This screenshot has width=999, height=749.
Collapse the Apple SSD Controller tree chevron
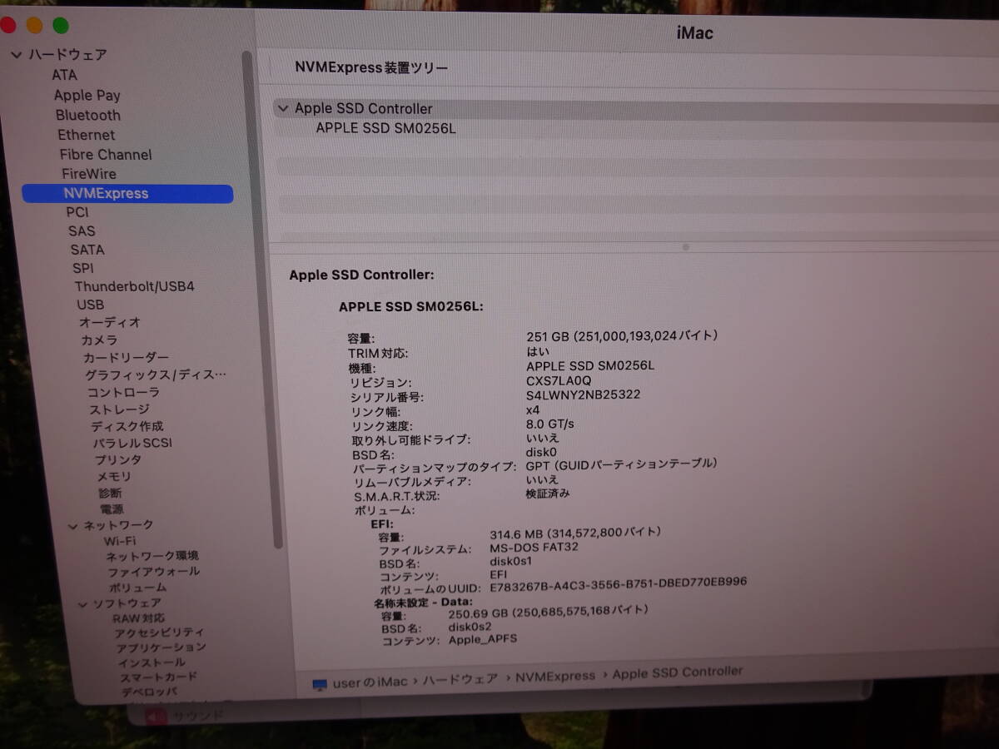pos(284,109)
